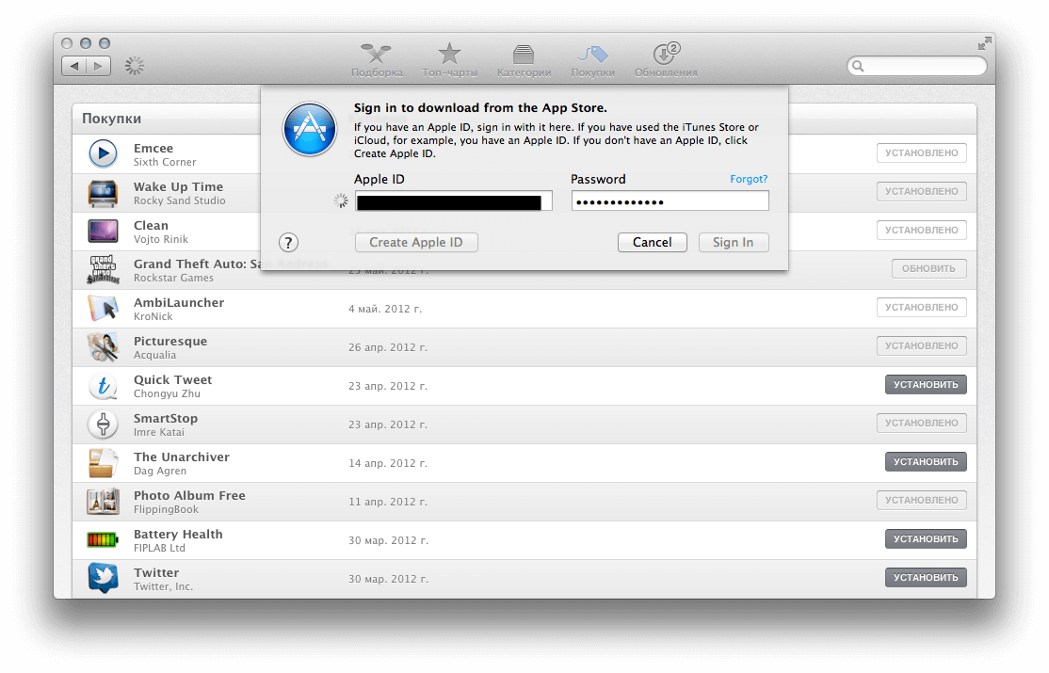
Task: Update Grand Theft Auto with the ОБНОВИТЬ button
Action: coord(928,269)
